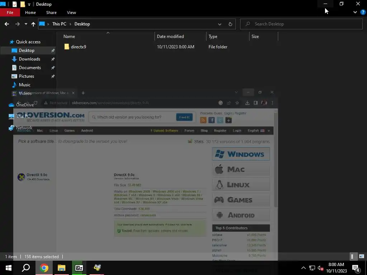Click the forward navigation arrow
This screenshot has width=367, height=275.
pyautogui.click(x=17, y=24)
